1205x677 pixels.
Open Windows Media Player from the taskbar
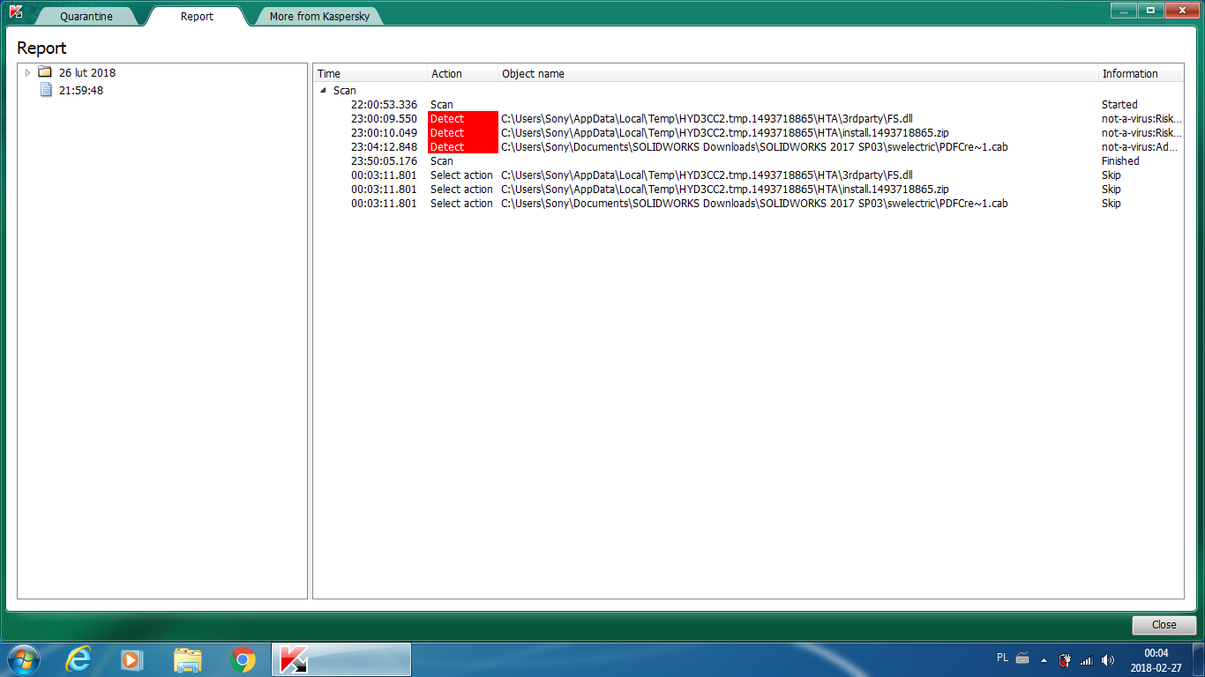click(x=132, y=659)
